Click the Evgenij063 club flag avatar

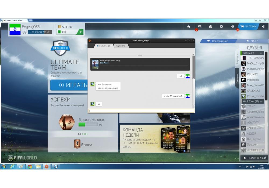(x=15, y=30)
